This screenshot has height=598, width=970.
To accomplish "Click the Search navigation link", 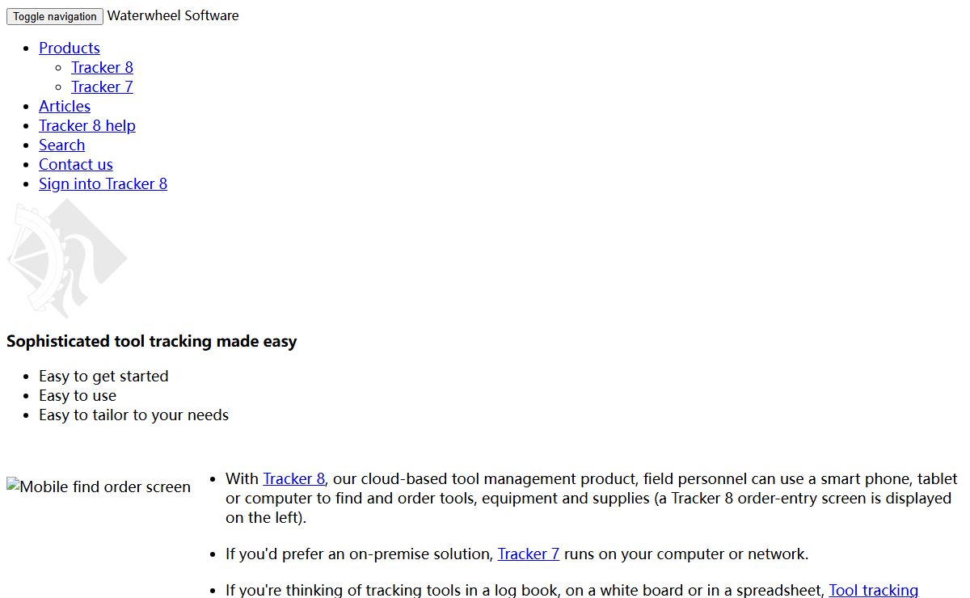I will [61, 145].
